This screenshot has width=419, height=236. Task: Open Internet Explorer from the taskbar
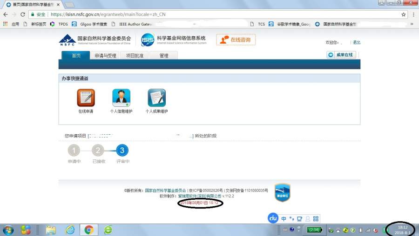[70, 230]
